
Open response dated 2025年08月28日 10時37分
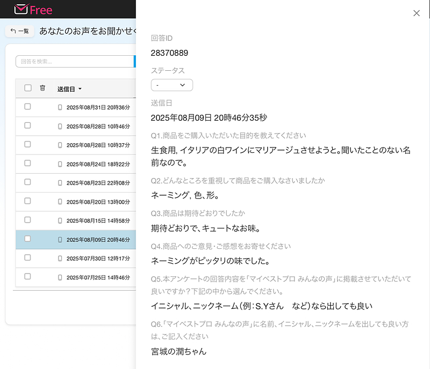point(98,145)
